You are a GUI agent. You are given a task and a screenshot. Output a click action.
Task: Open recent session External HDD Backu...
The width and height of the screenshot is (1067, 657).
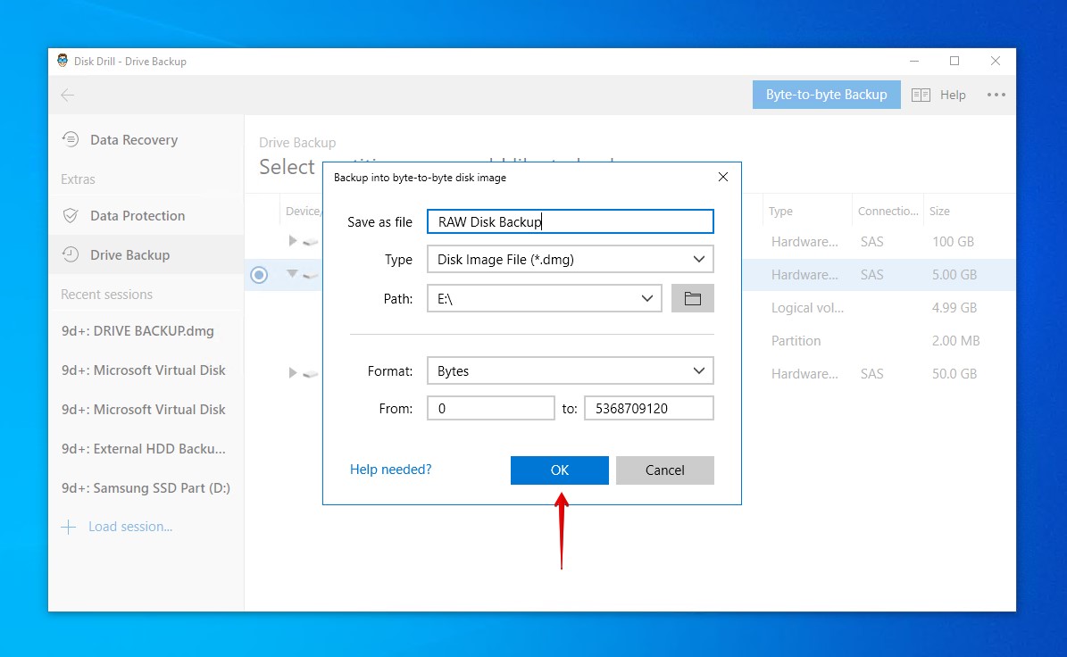pyautogui.click(x=143, y=449)
